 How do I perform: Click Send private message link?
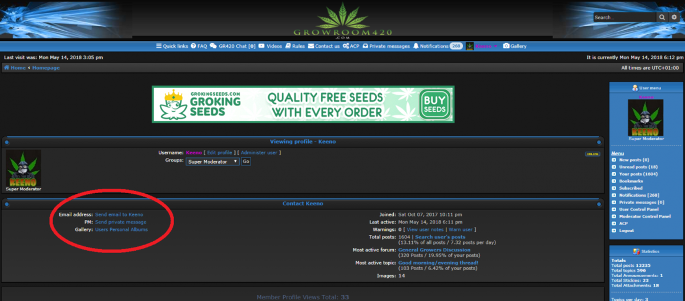point(120,222)
